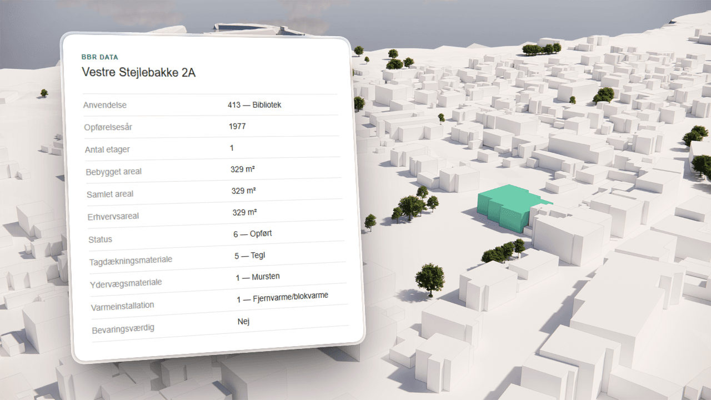Click the 'Vestre Stejlebakke 2A' address heading
This screenshot has width=711, height=400.
pyautogui.click(x=138, y=72)
